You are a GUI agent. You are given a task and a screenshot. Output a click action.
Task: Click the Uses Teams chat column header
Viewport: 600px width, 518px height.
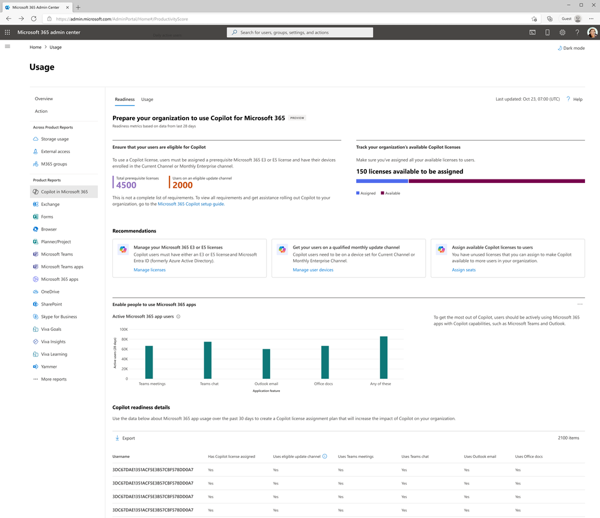click(x=415, y=456)
